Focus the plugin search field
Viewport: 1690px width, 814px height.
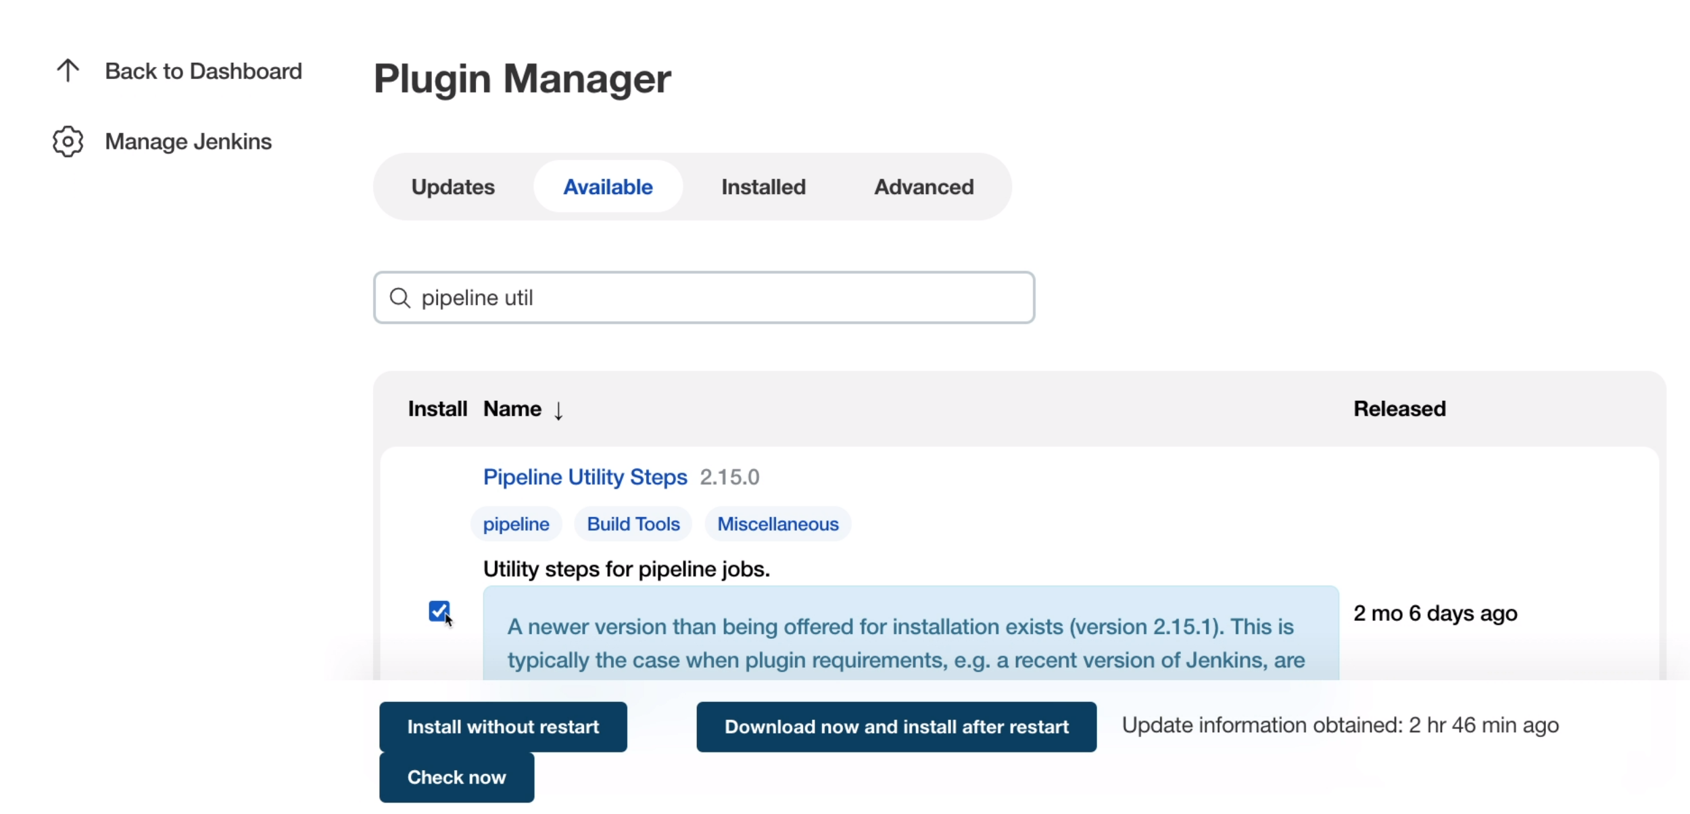[704, 297]
